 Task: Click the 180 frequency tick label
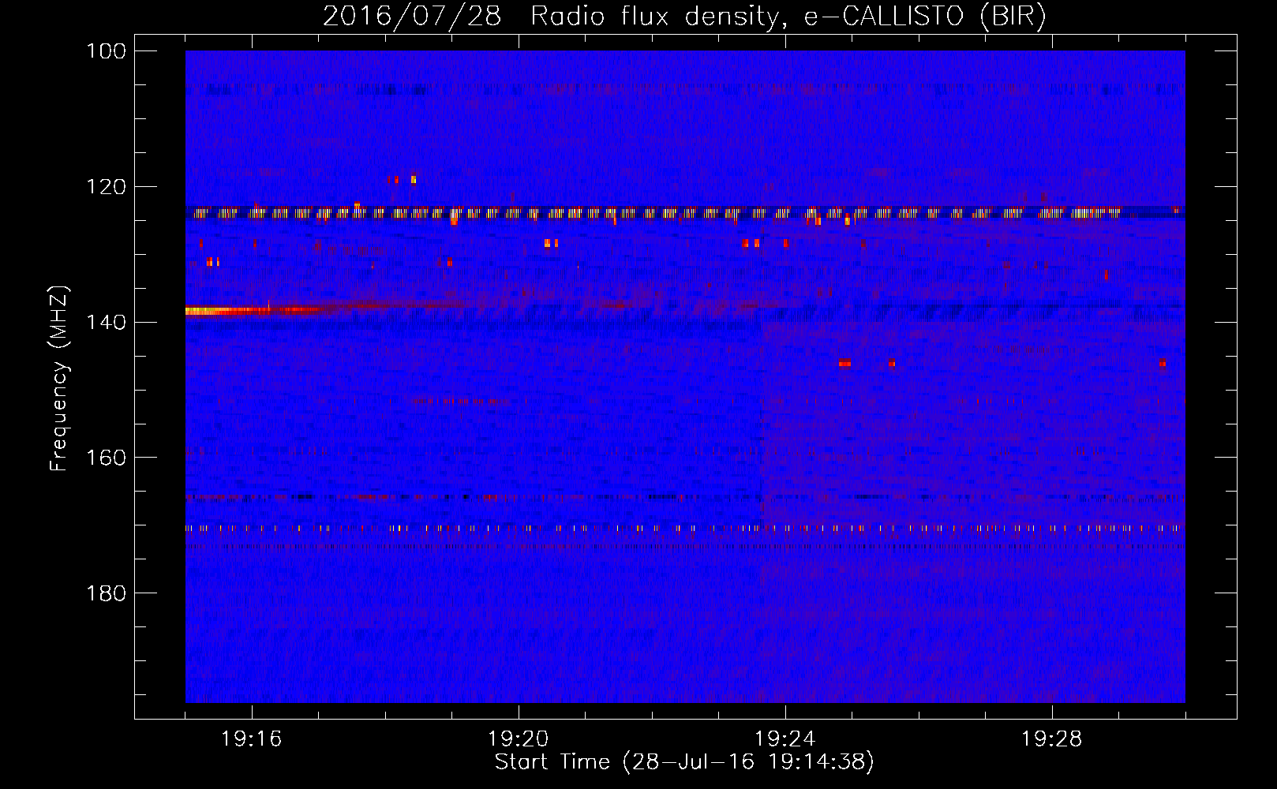pyautogui.click(x=106, y=593)
